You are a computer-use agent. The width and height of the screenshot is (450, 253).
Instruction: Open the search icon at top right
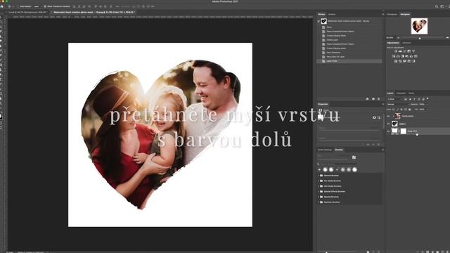pos(437,6)
